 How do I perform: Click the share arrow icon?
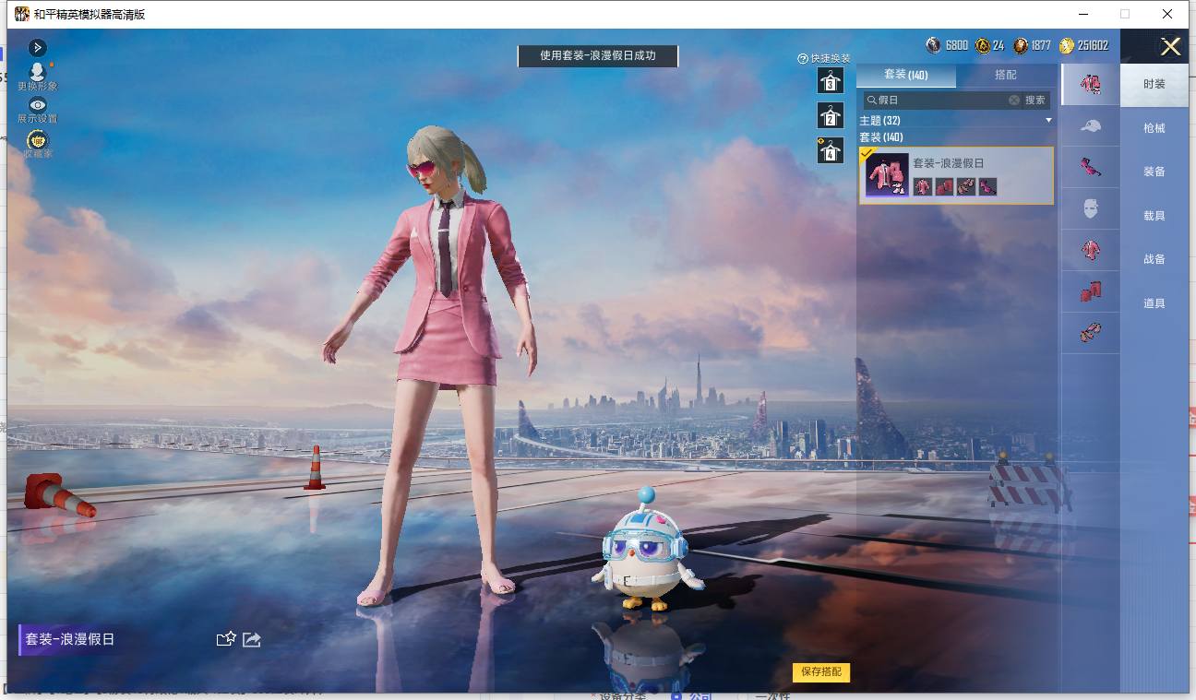(x=252, y=639)
